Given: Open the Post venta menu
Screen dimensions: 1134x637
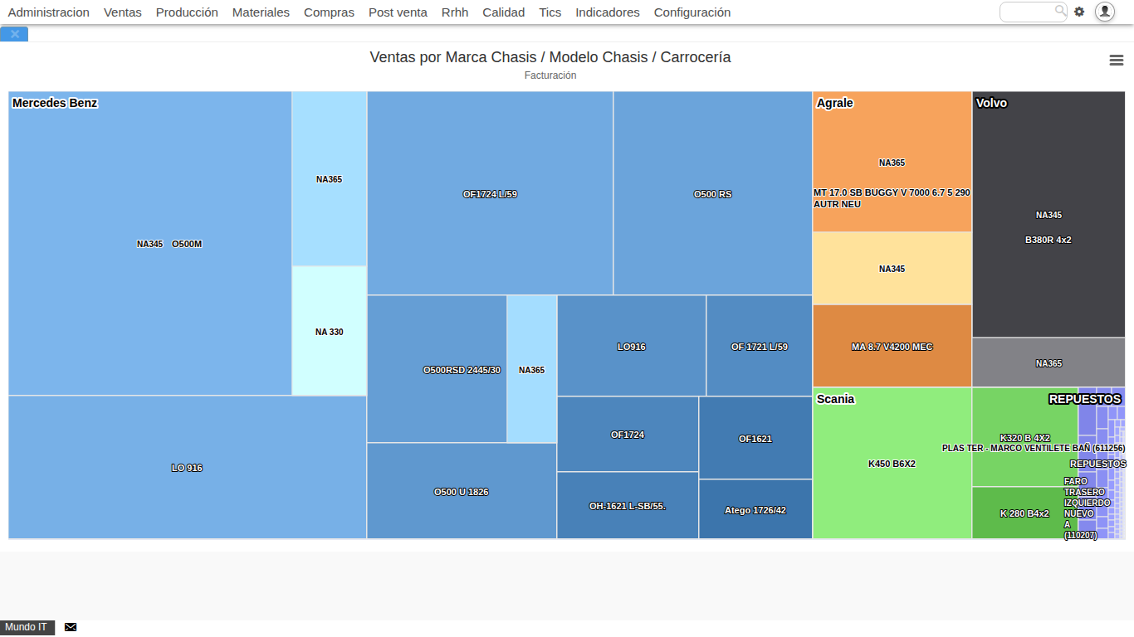Looking at the screenshot, I should (x=398, y=12).
